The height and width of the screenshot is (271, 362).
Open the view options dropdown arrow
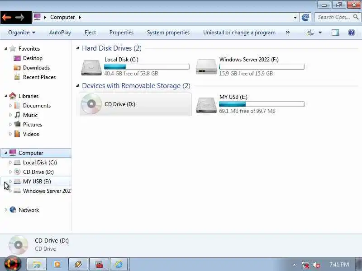click(x=320, y=33)
